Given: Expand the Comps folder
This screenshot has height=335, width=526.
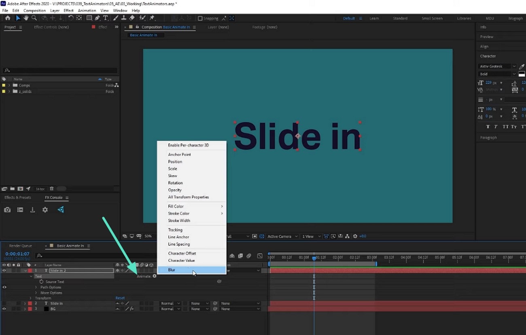Looking at the screenshot, I should tap(9, 85).
